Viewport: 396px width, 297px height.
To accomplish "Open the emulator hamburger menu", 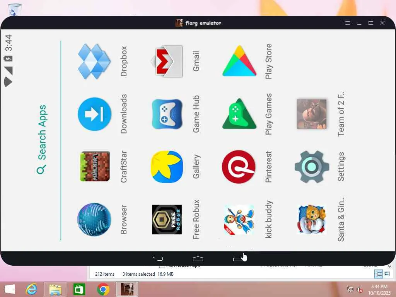I will coord(348,23).
